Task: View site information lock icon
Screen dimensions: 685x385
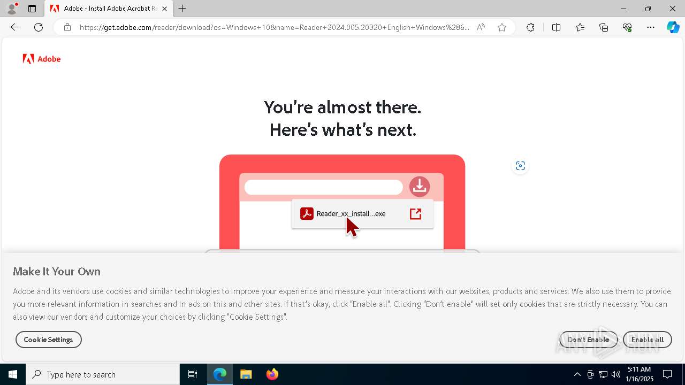Action: pos(67,27)
